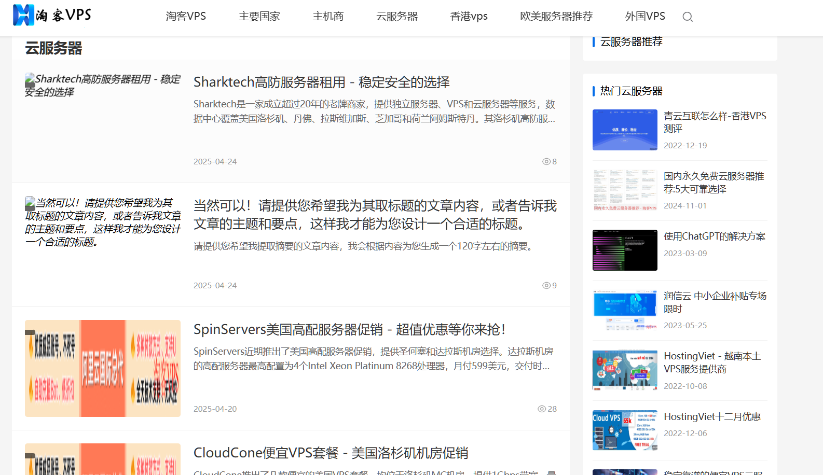The width and height of the screenshot is (823, 475).
Task: Click the dark ChatGPT sidebar thumbnail
Action: (x=625, y=250)
